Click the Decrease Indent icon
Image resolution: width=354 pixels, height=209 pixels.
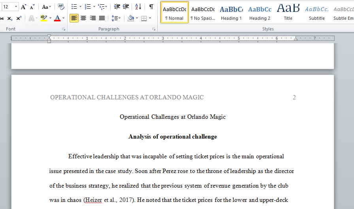(x=117, y=7)
